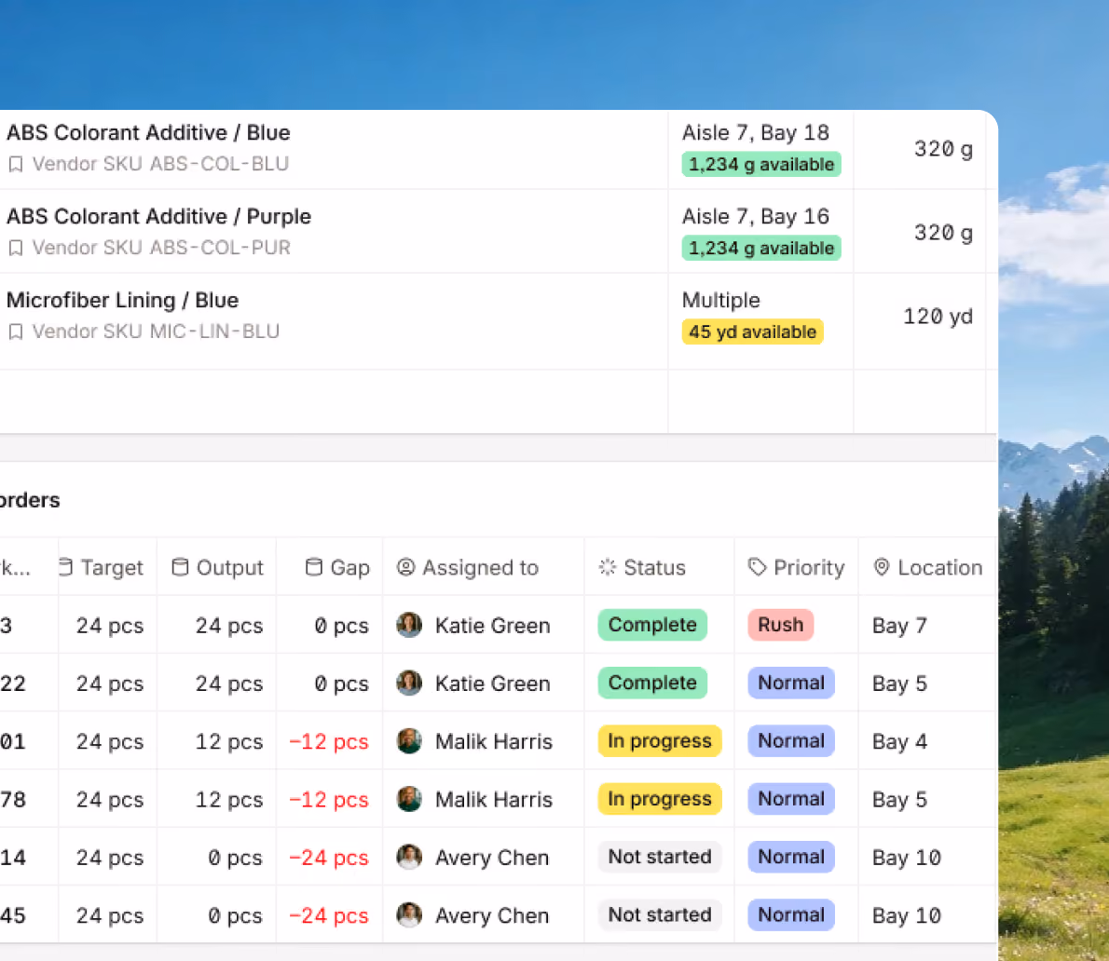Click the 1,234 g available badge under Aisle 7, Bay 16
Image resolution: width=1109 pixels, height=961 pixels.
click(x=761, y=248)
